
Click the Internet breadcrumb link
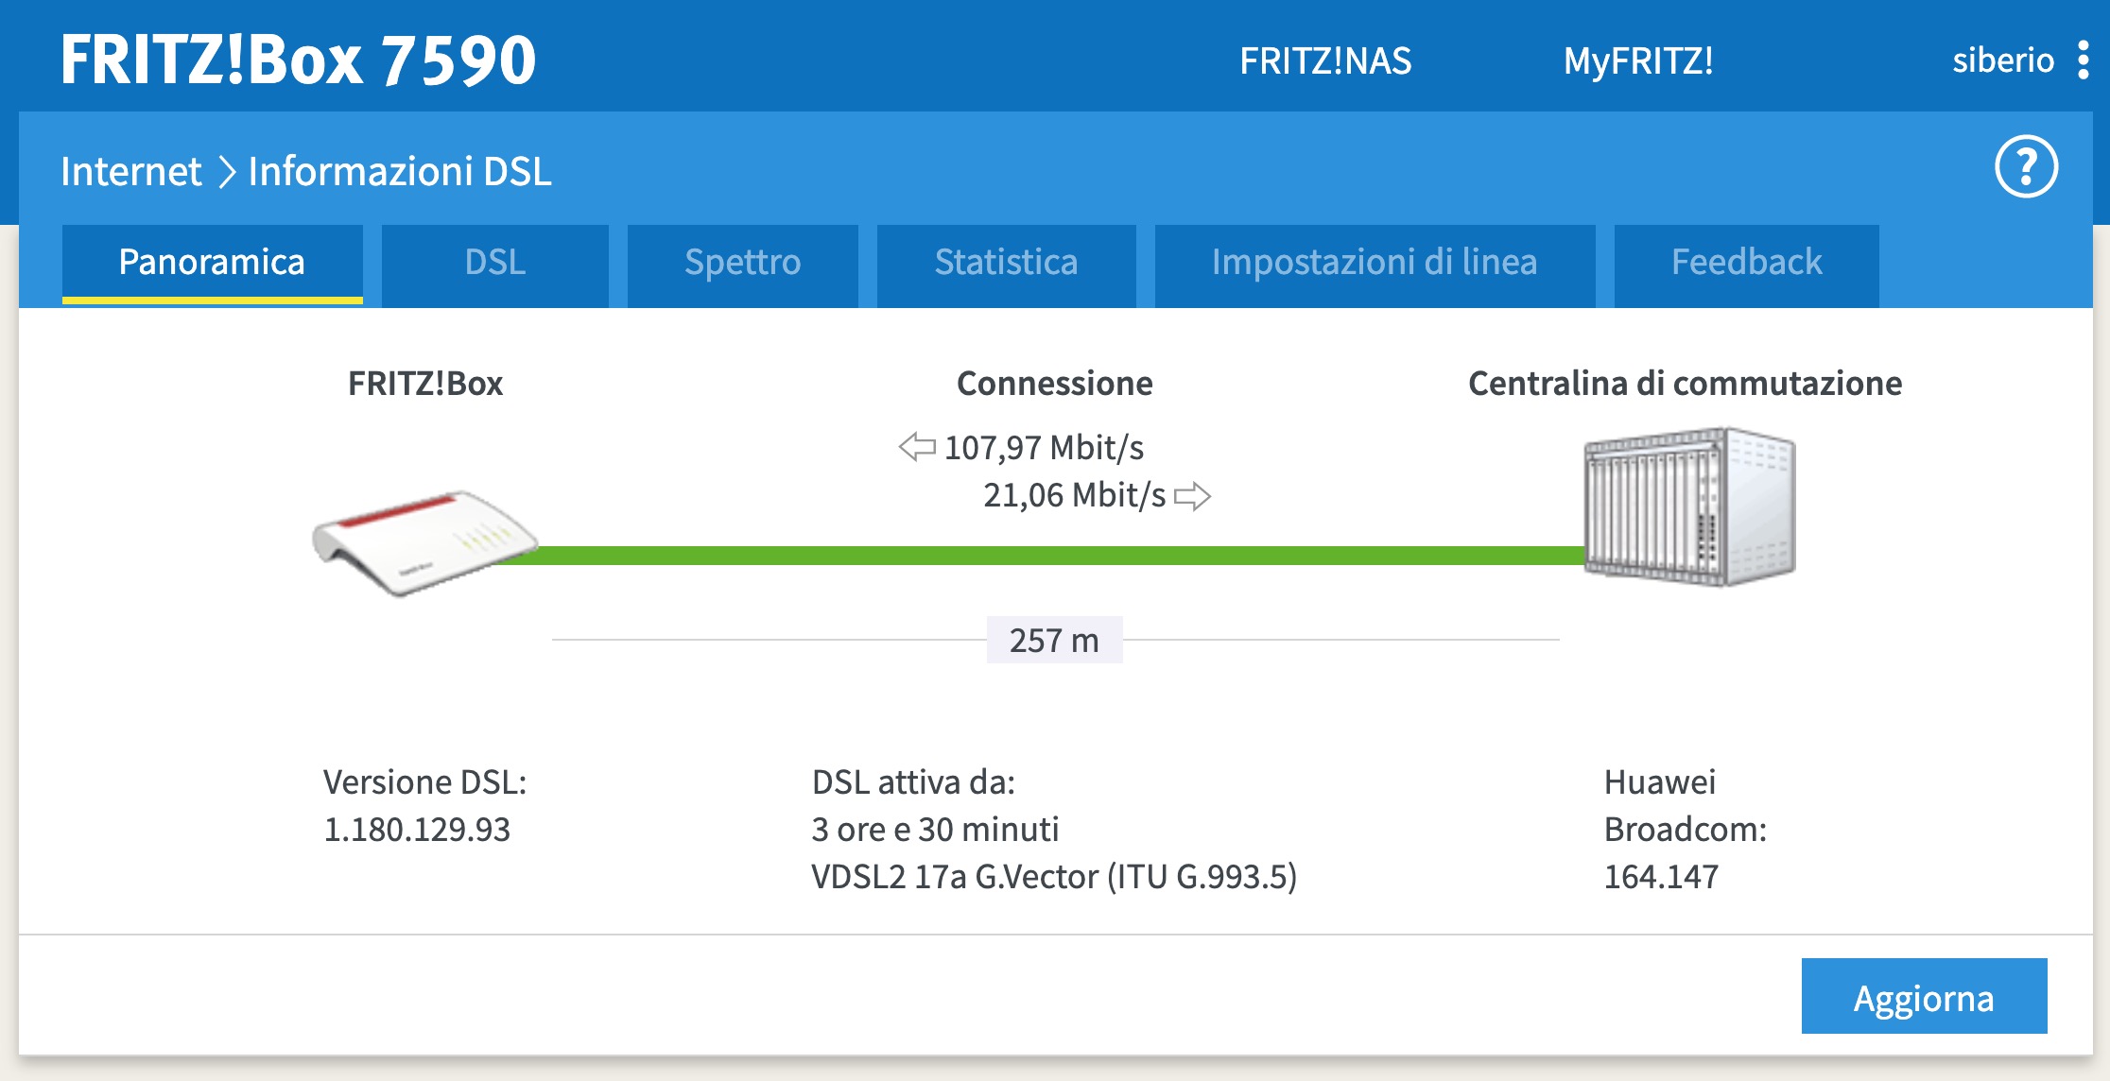(131, 172)
